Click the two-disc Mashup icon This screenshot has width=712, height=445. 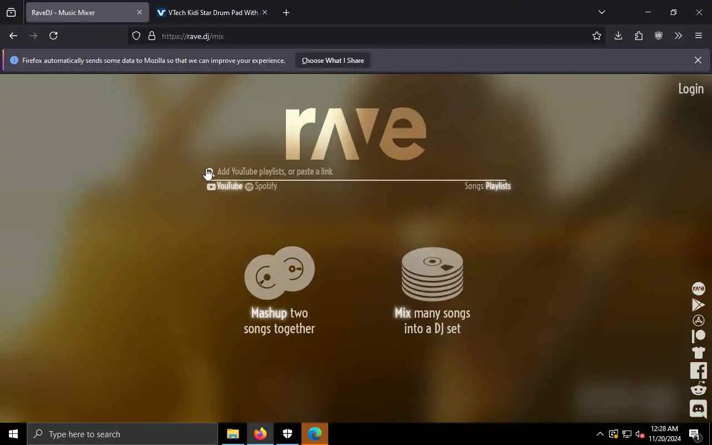click(x=279, y=273)
